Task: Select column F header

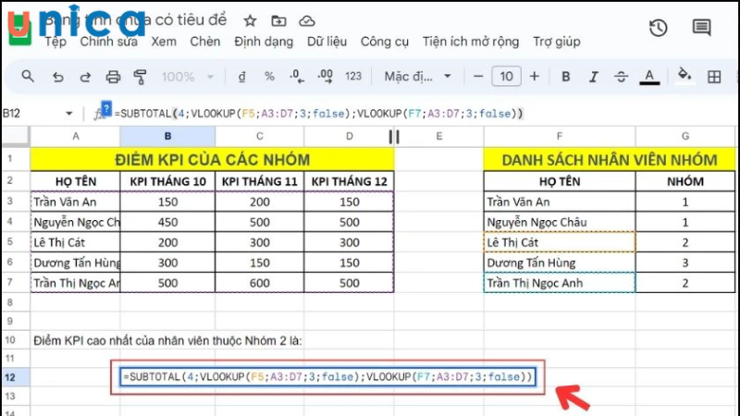Action: [x=560, y=136]
